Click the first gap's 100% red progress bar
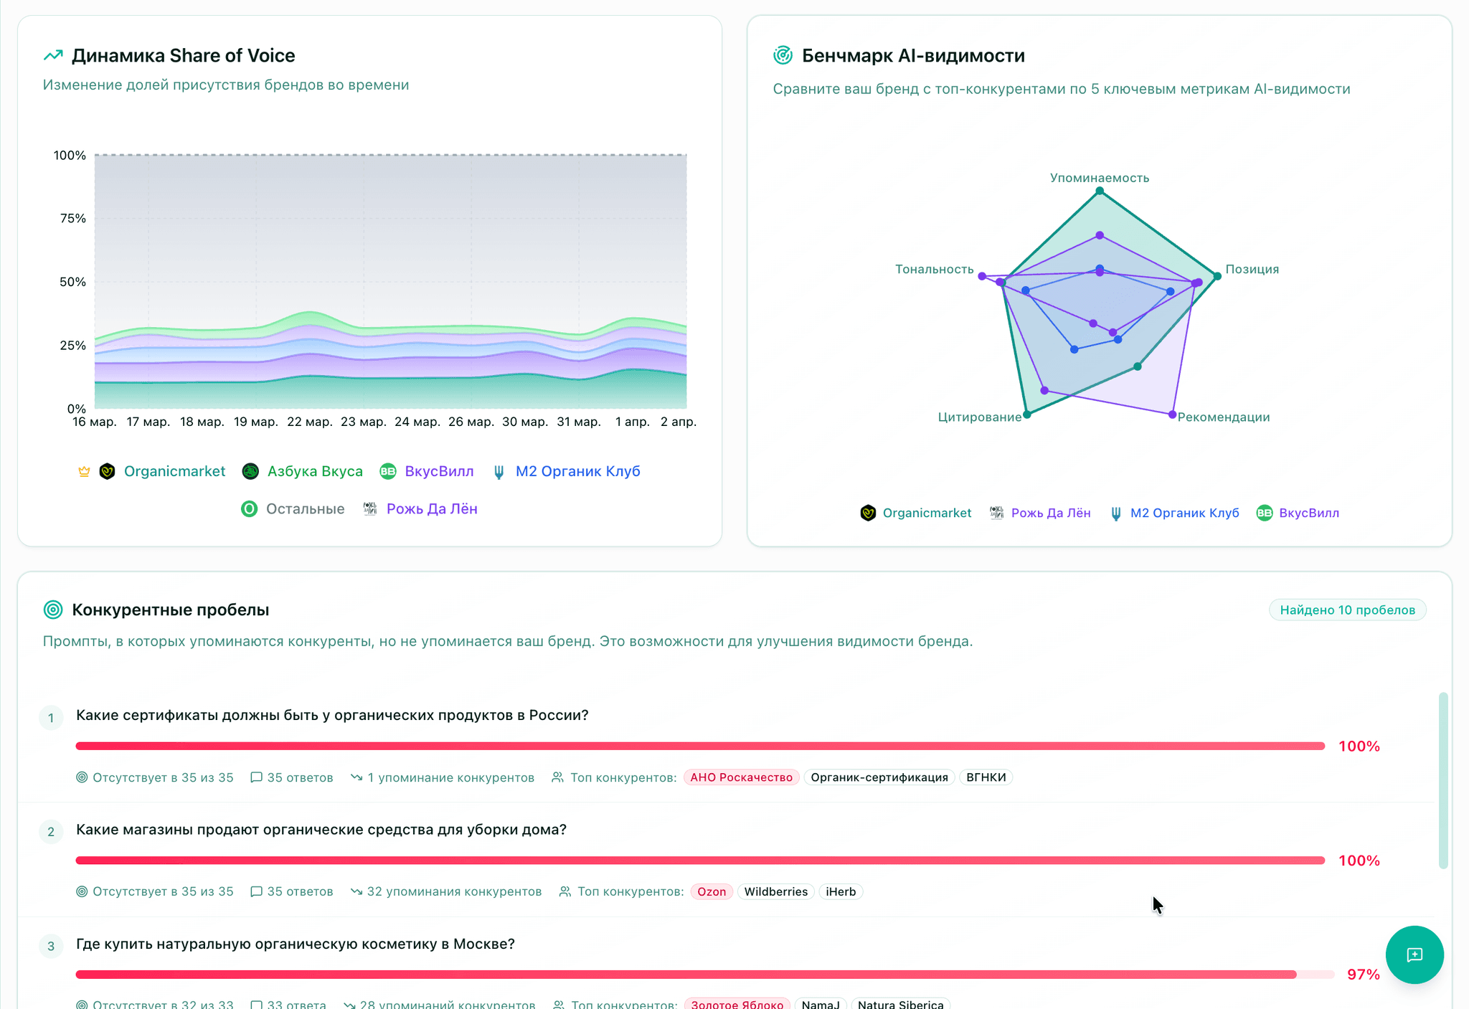 pos(699,746)
